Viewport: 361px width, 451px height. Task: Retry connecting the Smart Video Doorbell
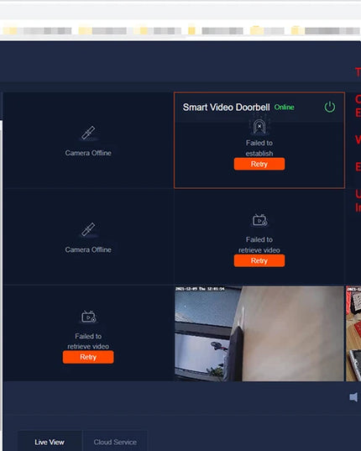click(259, 164)
